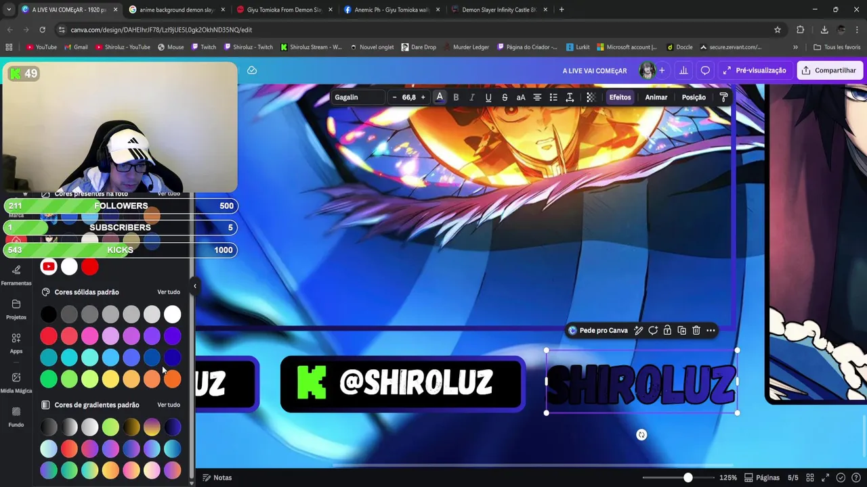Add a comment via the floating toolbar
Screen dimensions: 867x487
click(x=653, y=331)
